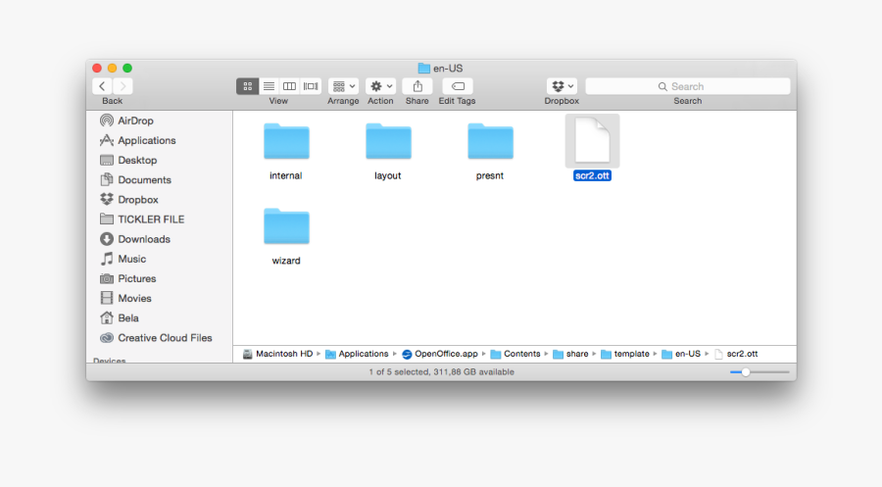Click scr2.ott in the path bar
Screen dimensions: 882x487
pos(736,354)
